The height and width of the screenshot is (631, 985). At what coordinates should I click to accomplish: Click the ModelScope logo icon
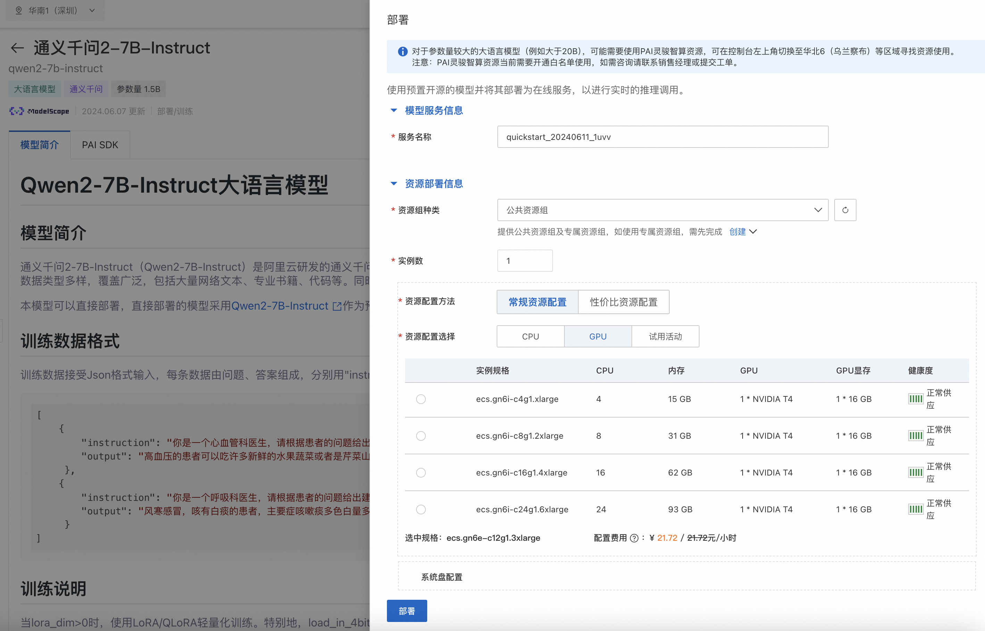tap(16, 111)
